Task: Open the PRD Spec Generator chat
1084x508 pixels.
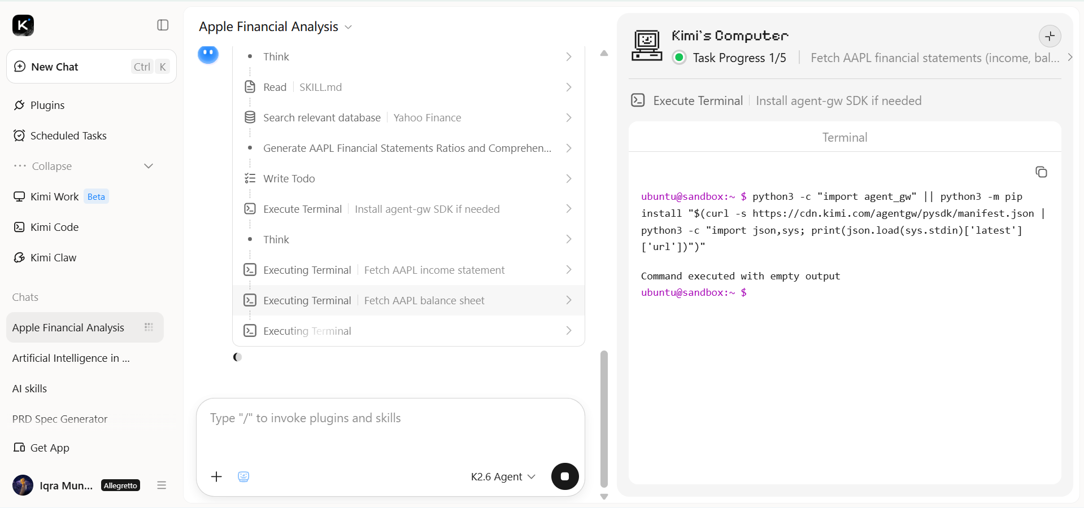Action: [x=60, y=419]
